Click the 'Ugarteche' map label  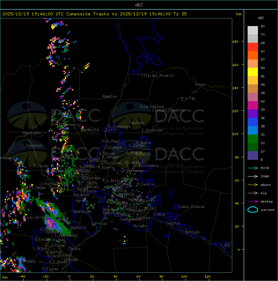[x=83, y=212]
